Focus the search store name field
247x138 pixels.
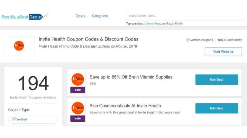pyautogui.click(x=185, y=16)
